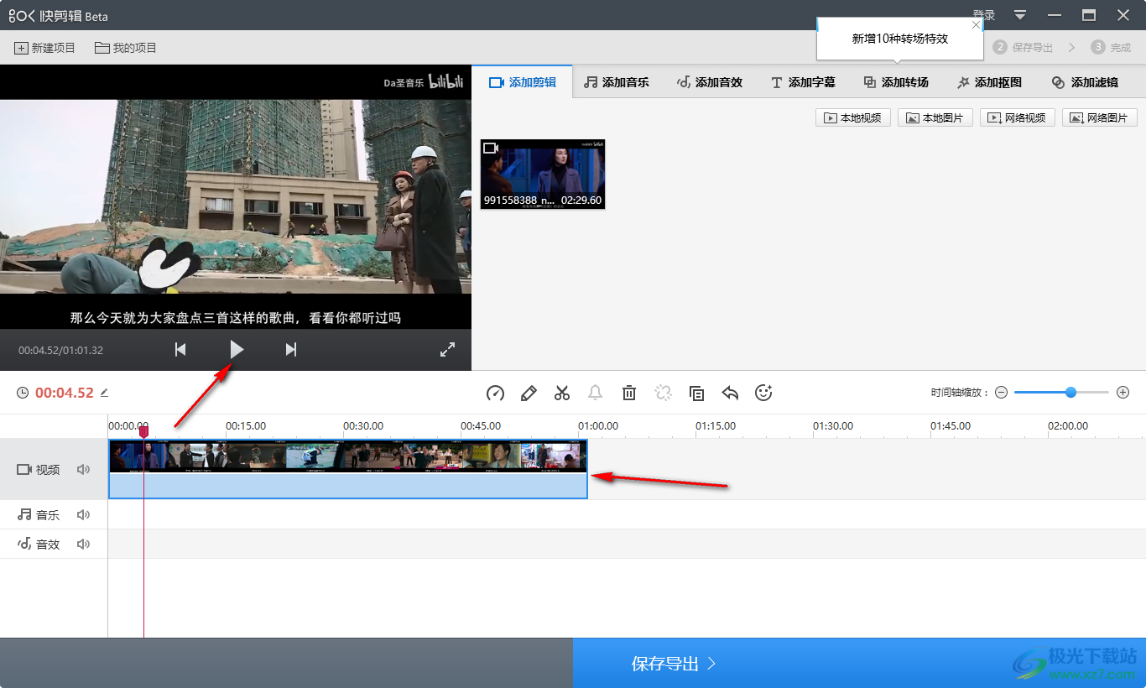
Task: Jump to previous frame button
Action: [x=180, y=350]
